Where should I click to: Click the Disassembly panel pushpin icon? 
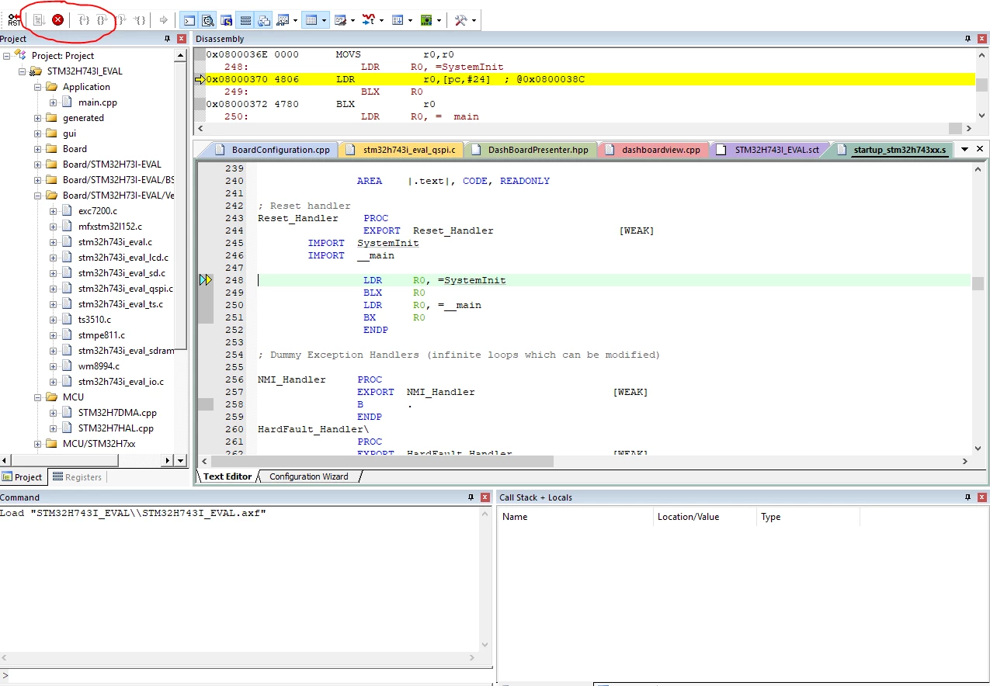(967, 39)
